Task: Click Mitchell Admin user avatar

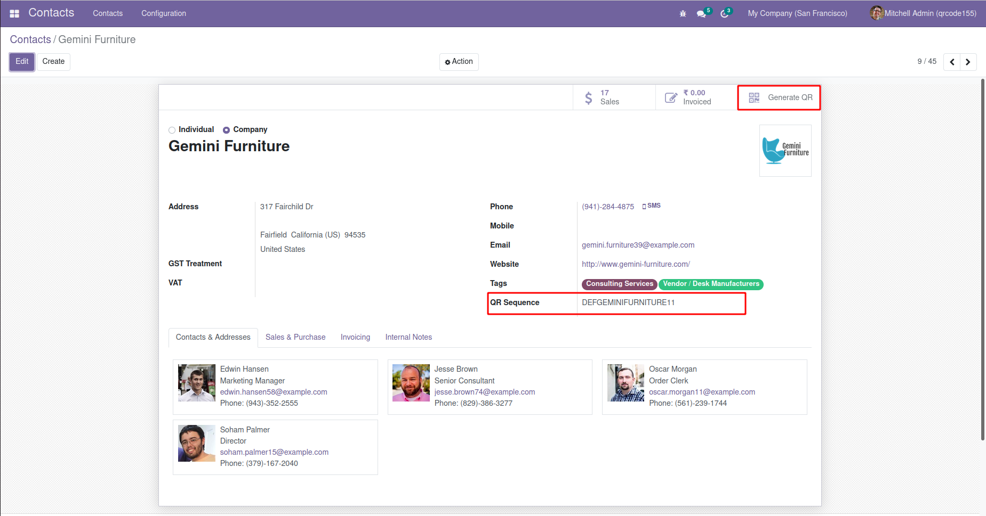Action: point(877,13)
